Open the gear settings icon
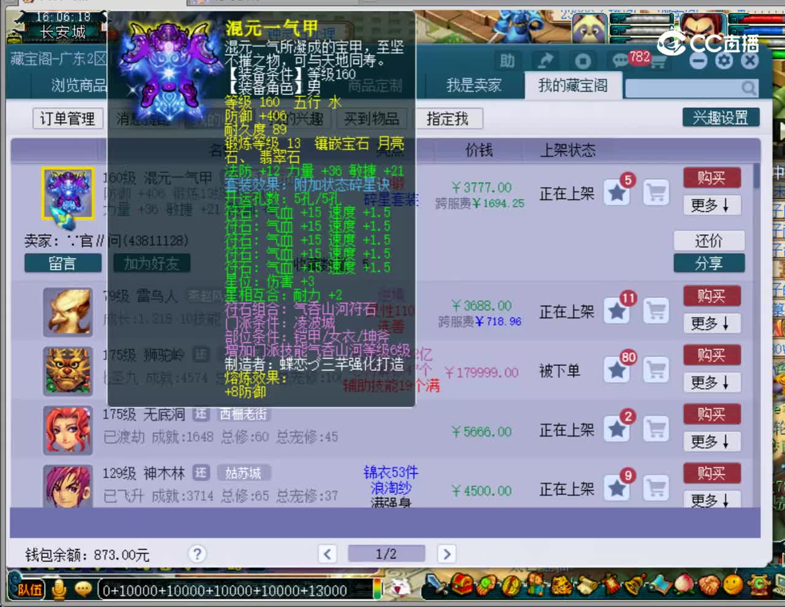The height and width of the screenshot is (607, 785). click(724, 60)
